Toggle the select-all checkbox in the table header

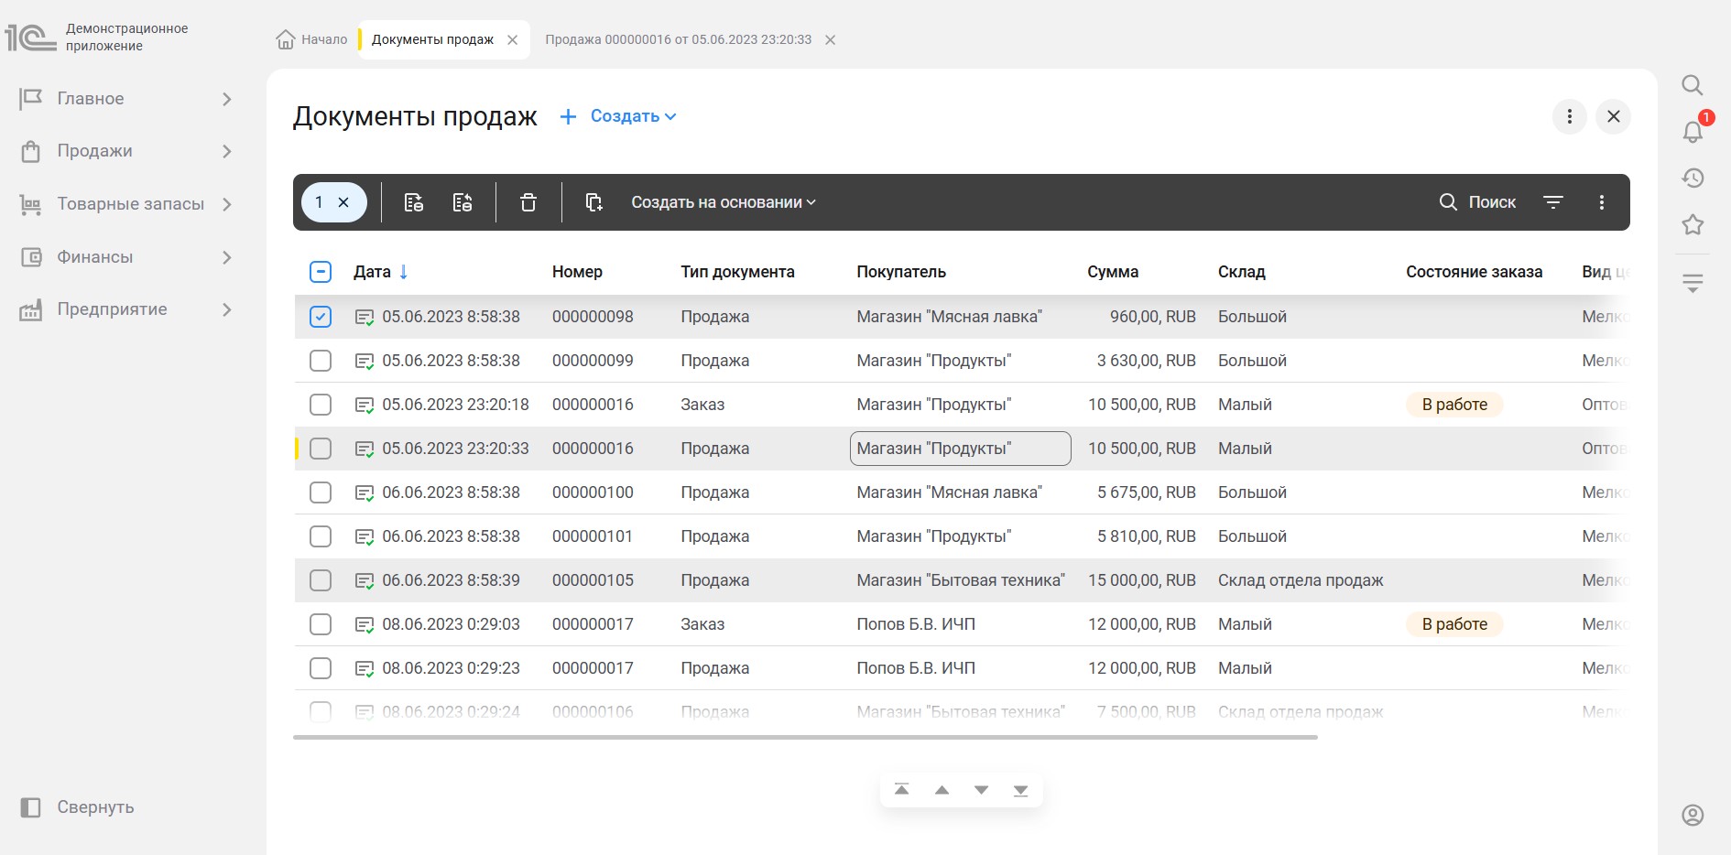[x=321, y=272]
